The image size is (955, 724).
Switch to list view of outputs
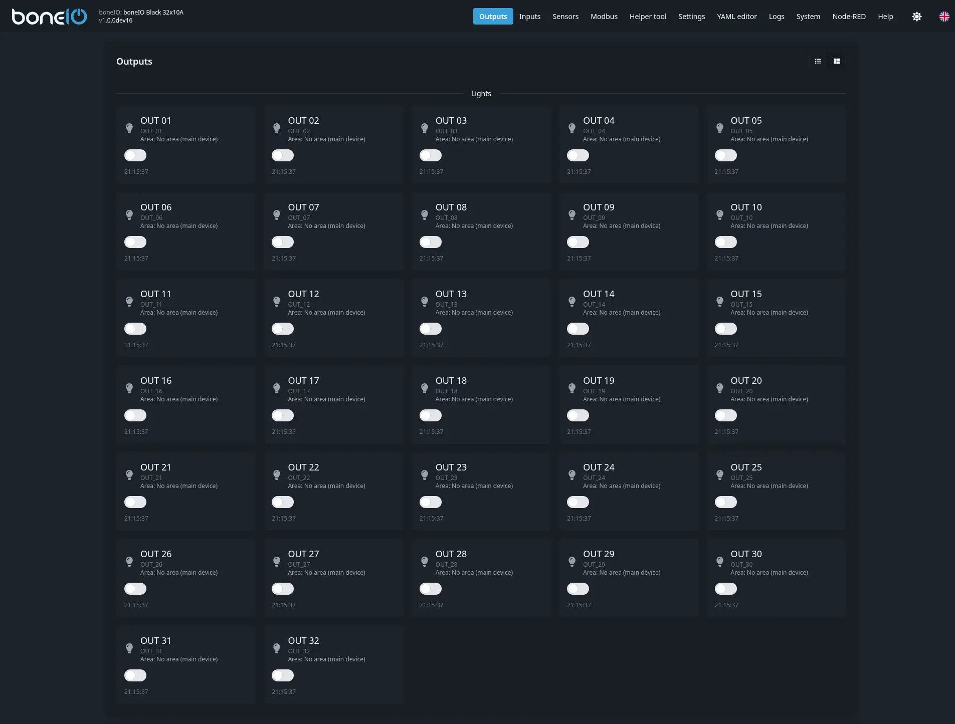[818, 61]
